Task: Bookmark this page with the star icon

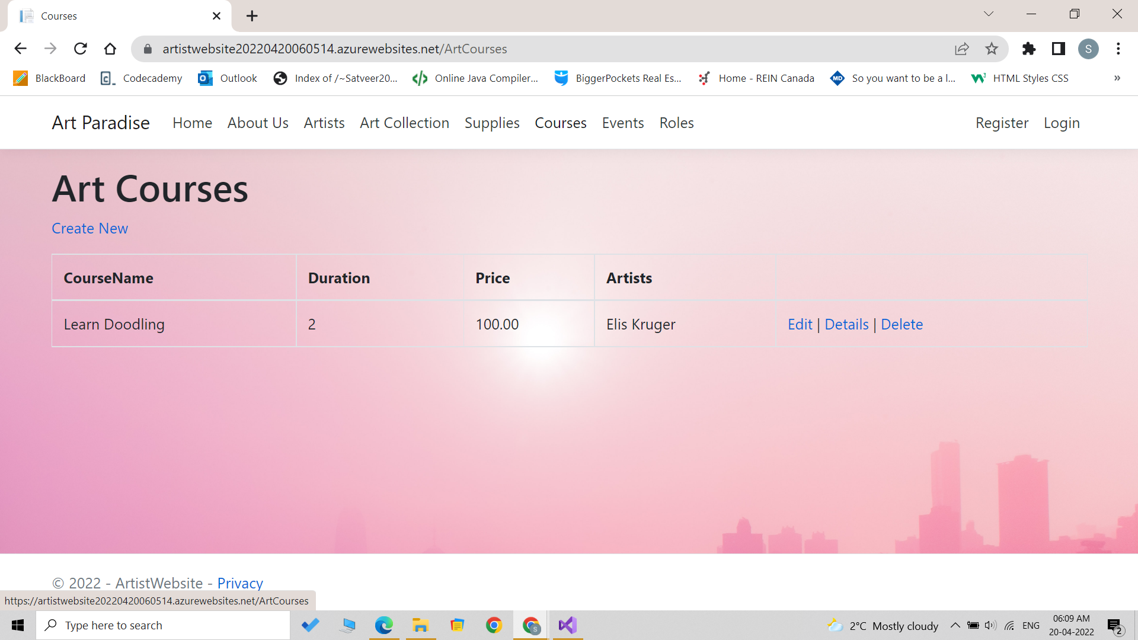Action: 992,49
